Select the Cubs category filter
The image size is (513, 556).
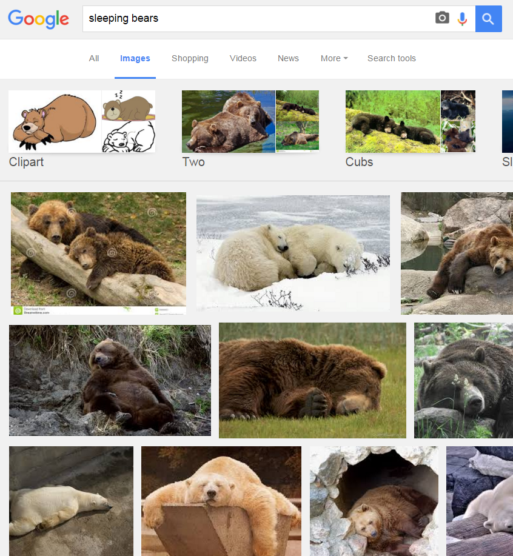coord(410,121)
